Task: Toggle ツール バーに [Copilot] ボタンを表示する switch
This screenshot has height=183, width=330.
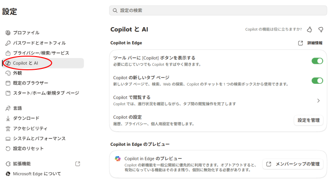Action: (317, 61)
